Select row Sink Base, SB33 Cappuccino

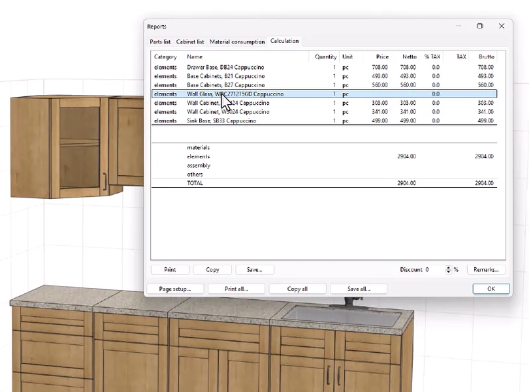click(x=324, y=120)
